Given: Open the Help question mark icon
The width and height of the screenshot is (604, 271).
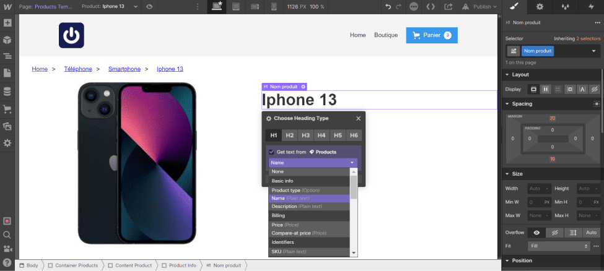Looking at the screenshot, I should point(7,262).
